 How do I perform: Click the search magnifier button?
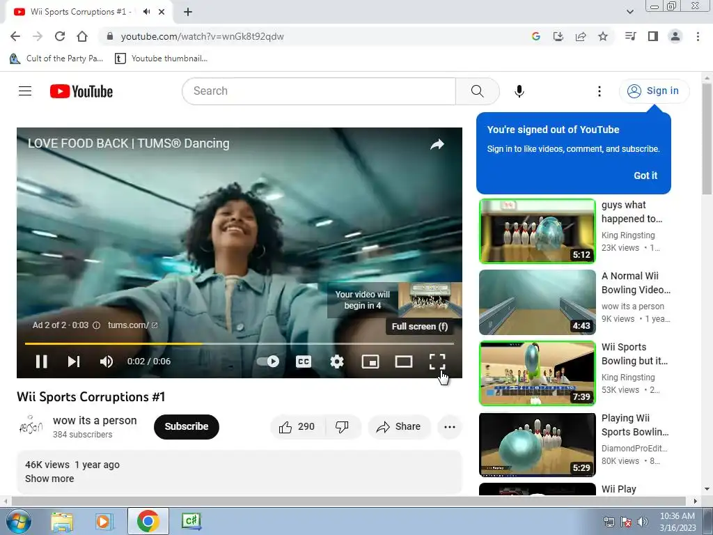pyautogui.click(x=478, y=91)
